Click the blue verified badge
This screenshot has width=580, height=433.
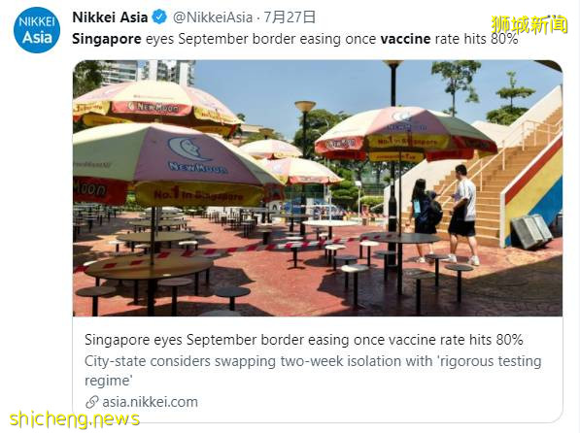point(159,17)
